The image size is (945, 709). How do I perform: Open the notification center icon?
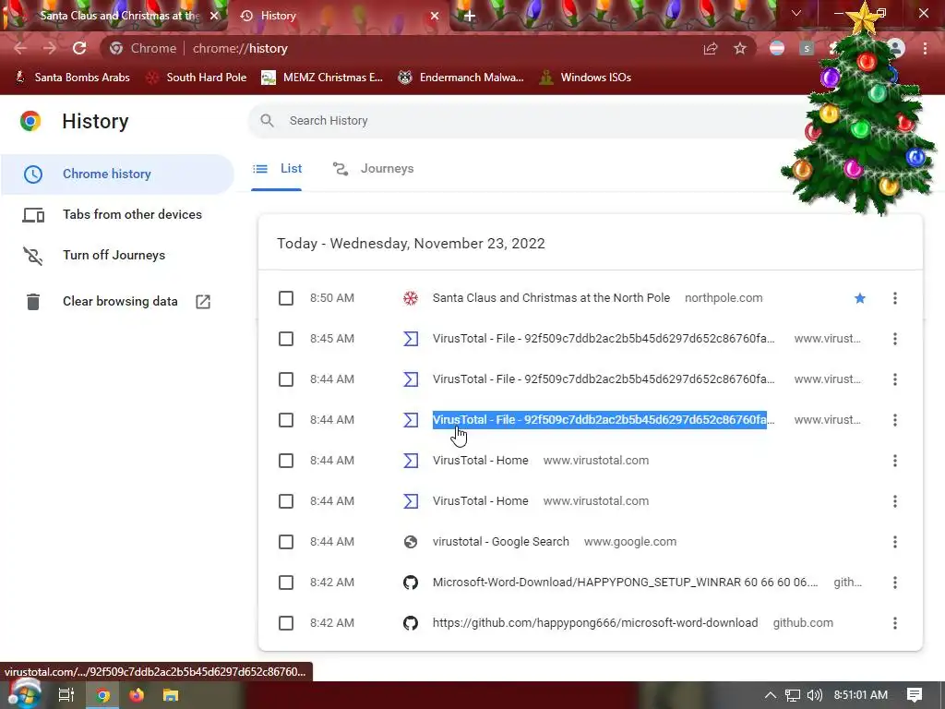[915, 695]
